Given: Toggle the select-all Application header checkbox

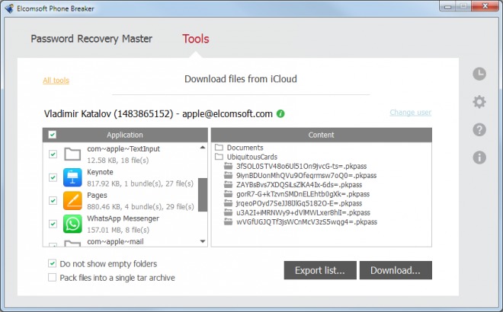Looking at the screenshot, I should 53,135.
